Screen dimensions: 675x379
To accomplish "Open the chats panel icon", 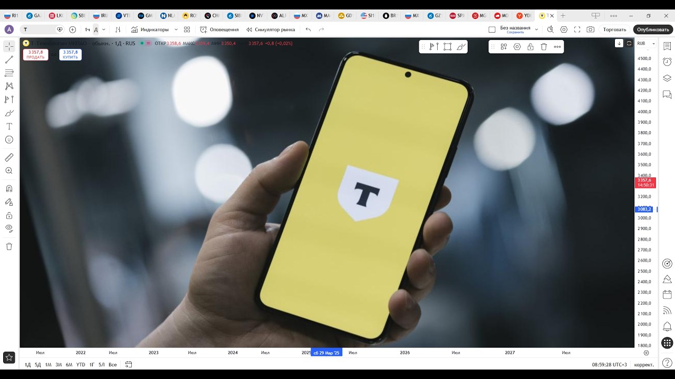I will (x=667, y=95).
